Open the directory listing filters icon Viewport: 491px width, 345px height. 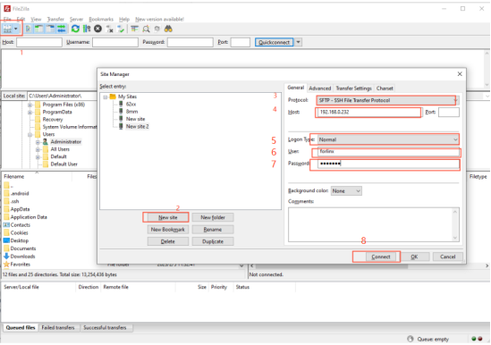click(x=135, y=29)
